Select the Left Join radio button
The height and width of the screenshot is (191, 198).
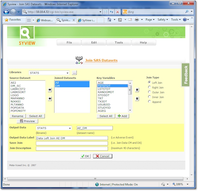[x=149, y=82]
